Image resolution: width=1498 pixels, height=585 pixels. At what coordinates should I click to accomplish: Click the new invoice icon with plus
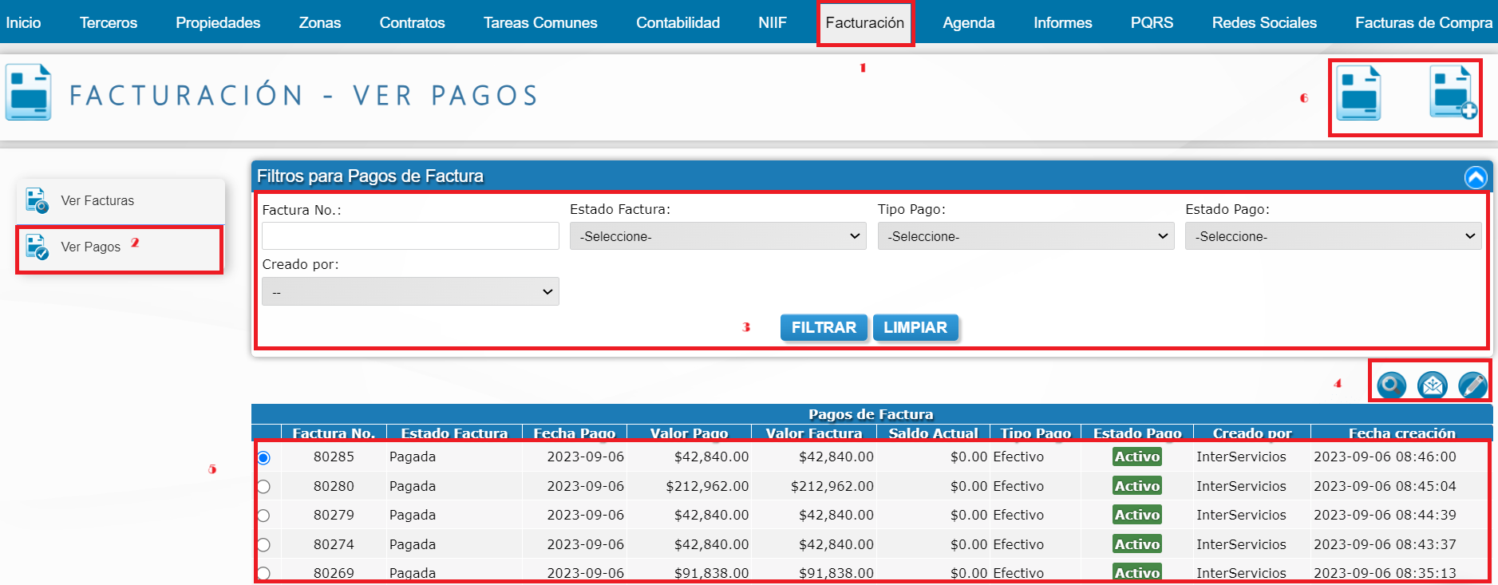[1452, 94]
